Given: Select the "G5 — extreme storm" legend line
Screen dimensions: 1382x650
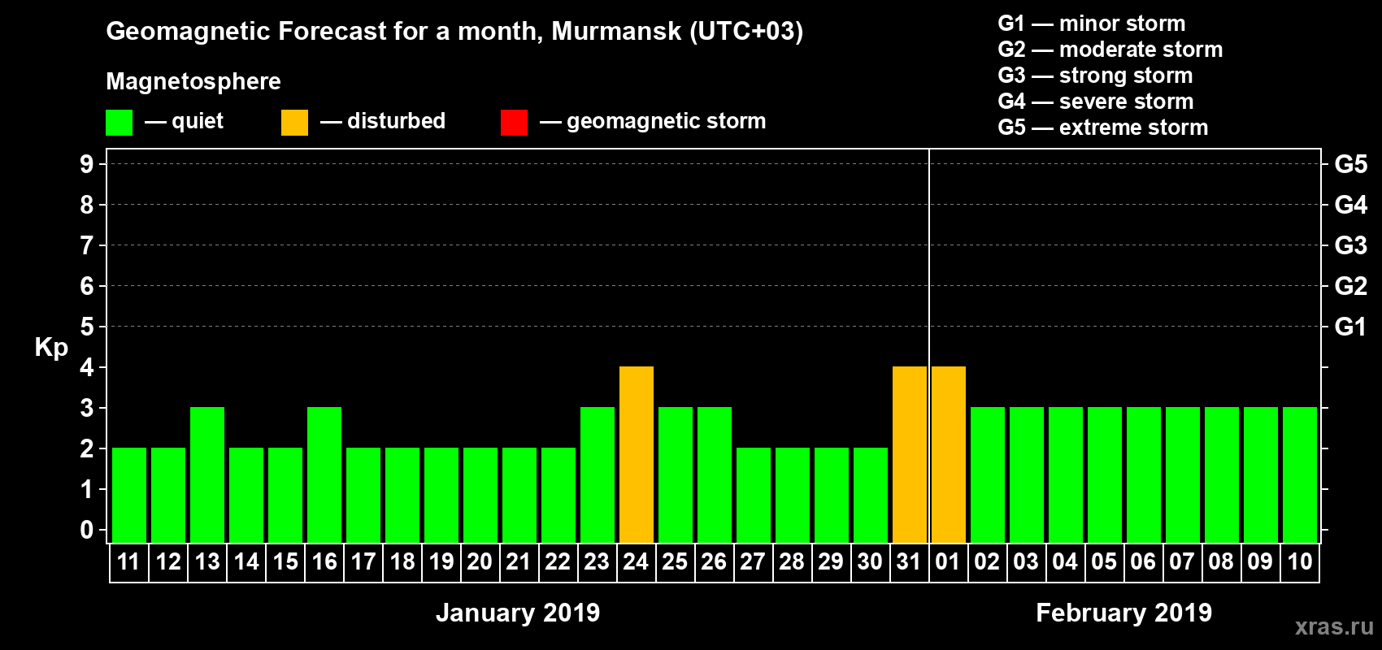Looking at the screenshot, I should 1103,128.
